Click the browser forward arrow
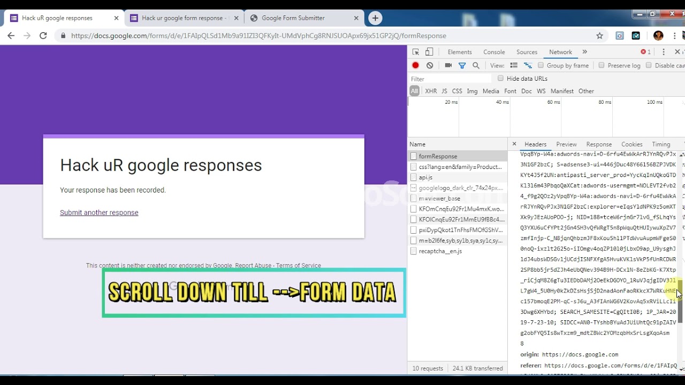The width and height of the screenshot is (685, 385). tap(27, 36)
